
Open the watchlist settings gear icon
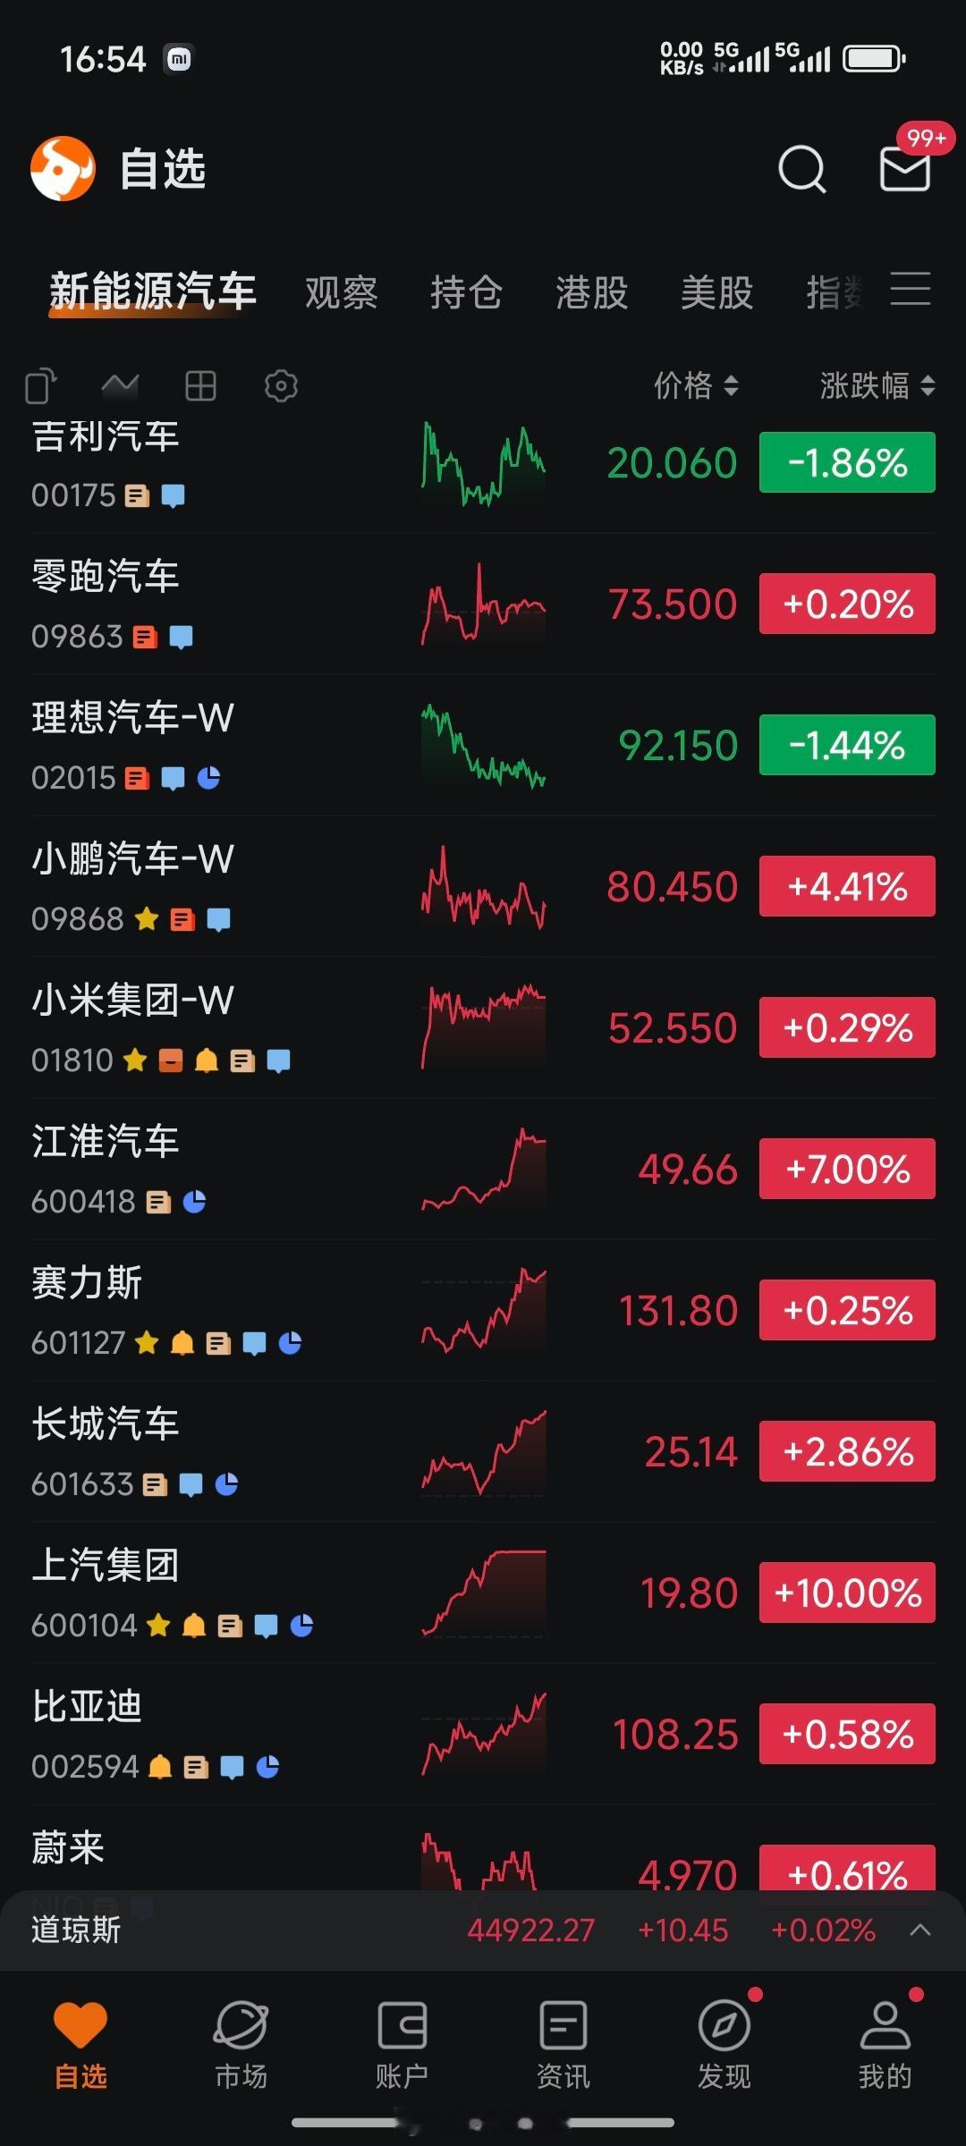coord(281,386)
